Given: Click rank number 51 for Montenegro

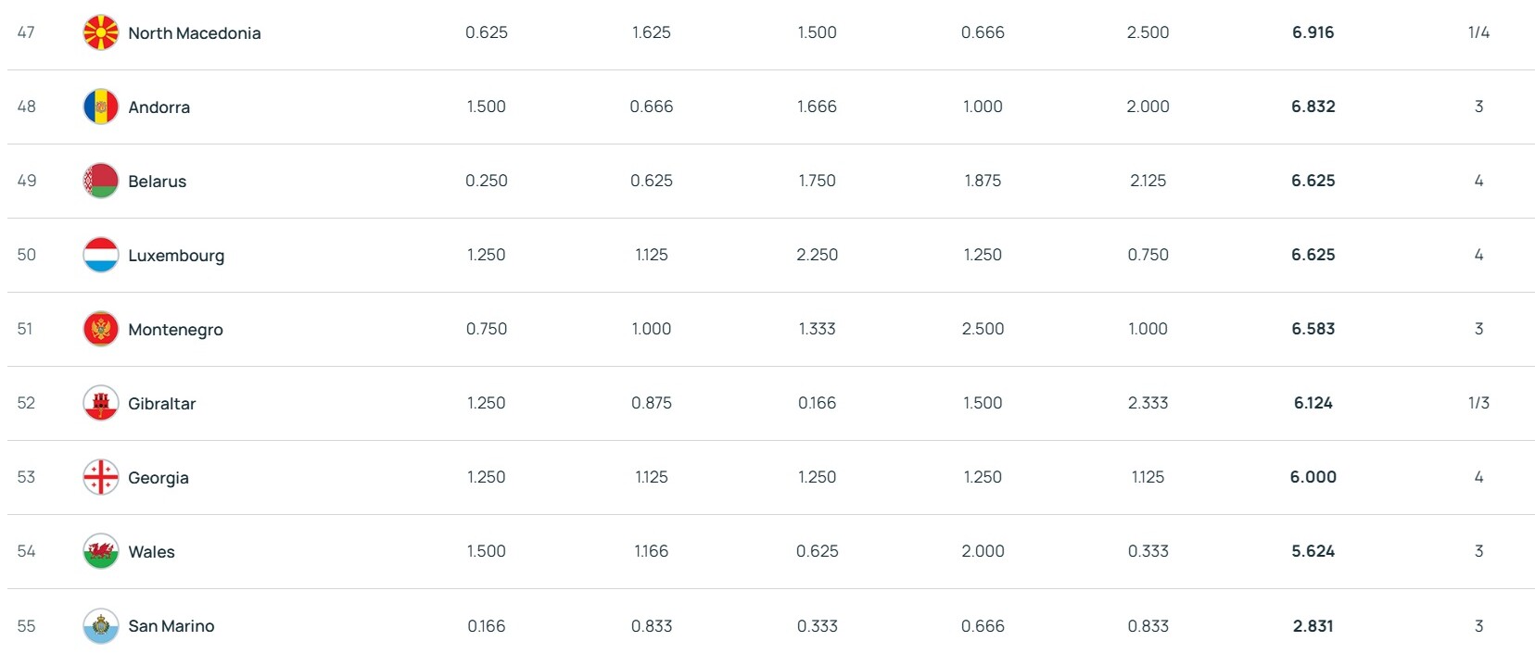Looking at the screenshot, I should pyautogui.click(x=25, y=329).
